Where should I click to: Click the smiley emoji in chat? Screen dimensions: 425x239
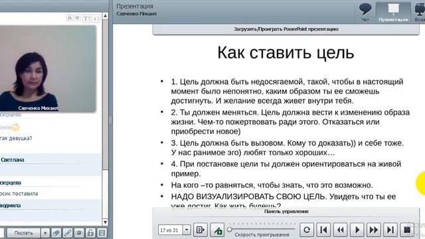click(x=15, y=127)
